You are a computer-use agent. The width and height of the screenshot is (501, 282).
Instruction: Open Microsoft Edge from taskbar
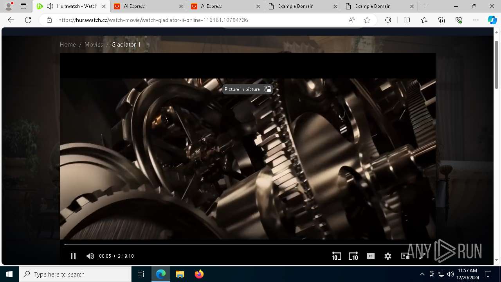tap(161, 274)
